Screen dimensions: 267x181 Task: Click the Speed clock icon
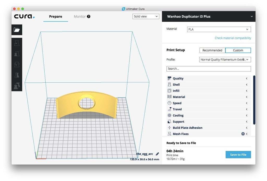pyautogui.click(x=169, y=103)
